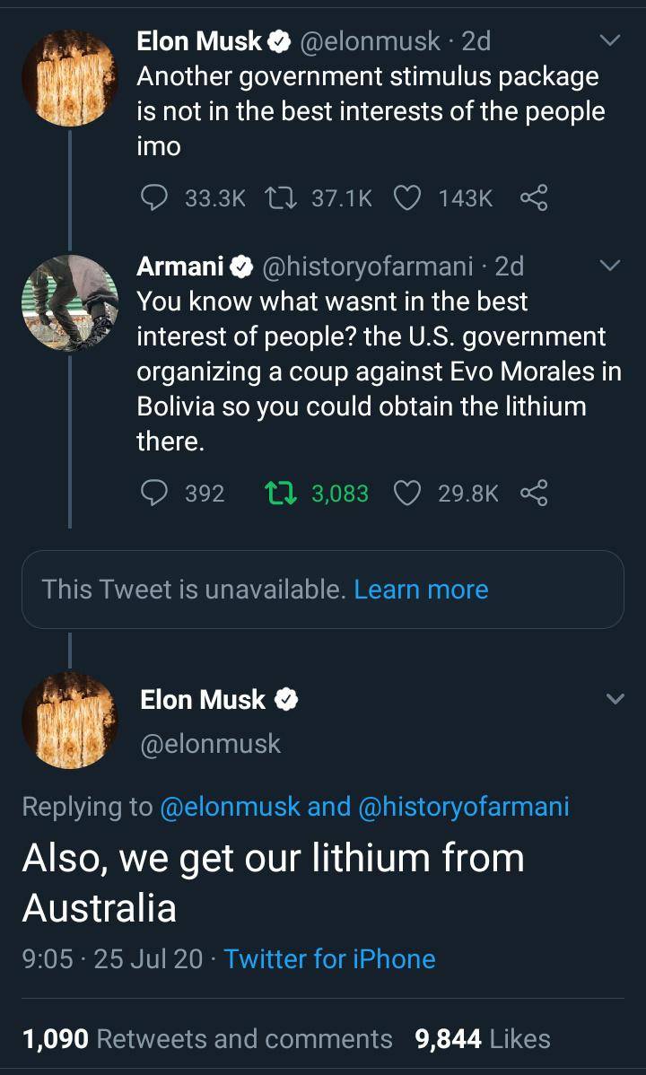The image size is (646, 1075).
Task: Share Armani's reply about lithium
Action: click(533, 492)
